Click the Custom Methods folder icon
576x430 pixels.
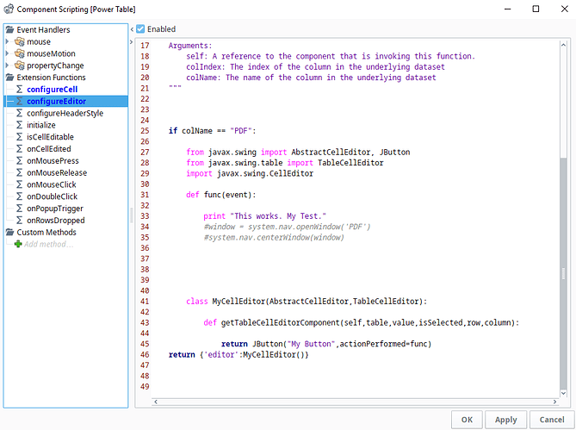tap(10, 233)
